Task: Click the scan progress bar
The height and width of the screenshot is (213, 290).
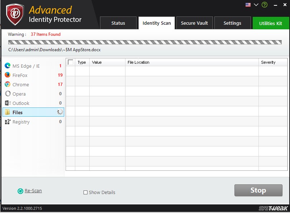Action: (x=145, y=42)
